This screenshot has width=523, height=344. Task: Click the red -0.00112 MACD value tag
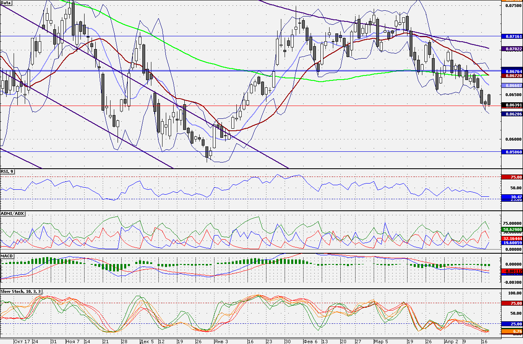[x=512, y=271]
